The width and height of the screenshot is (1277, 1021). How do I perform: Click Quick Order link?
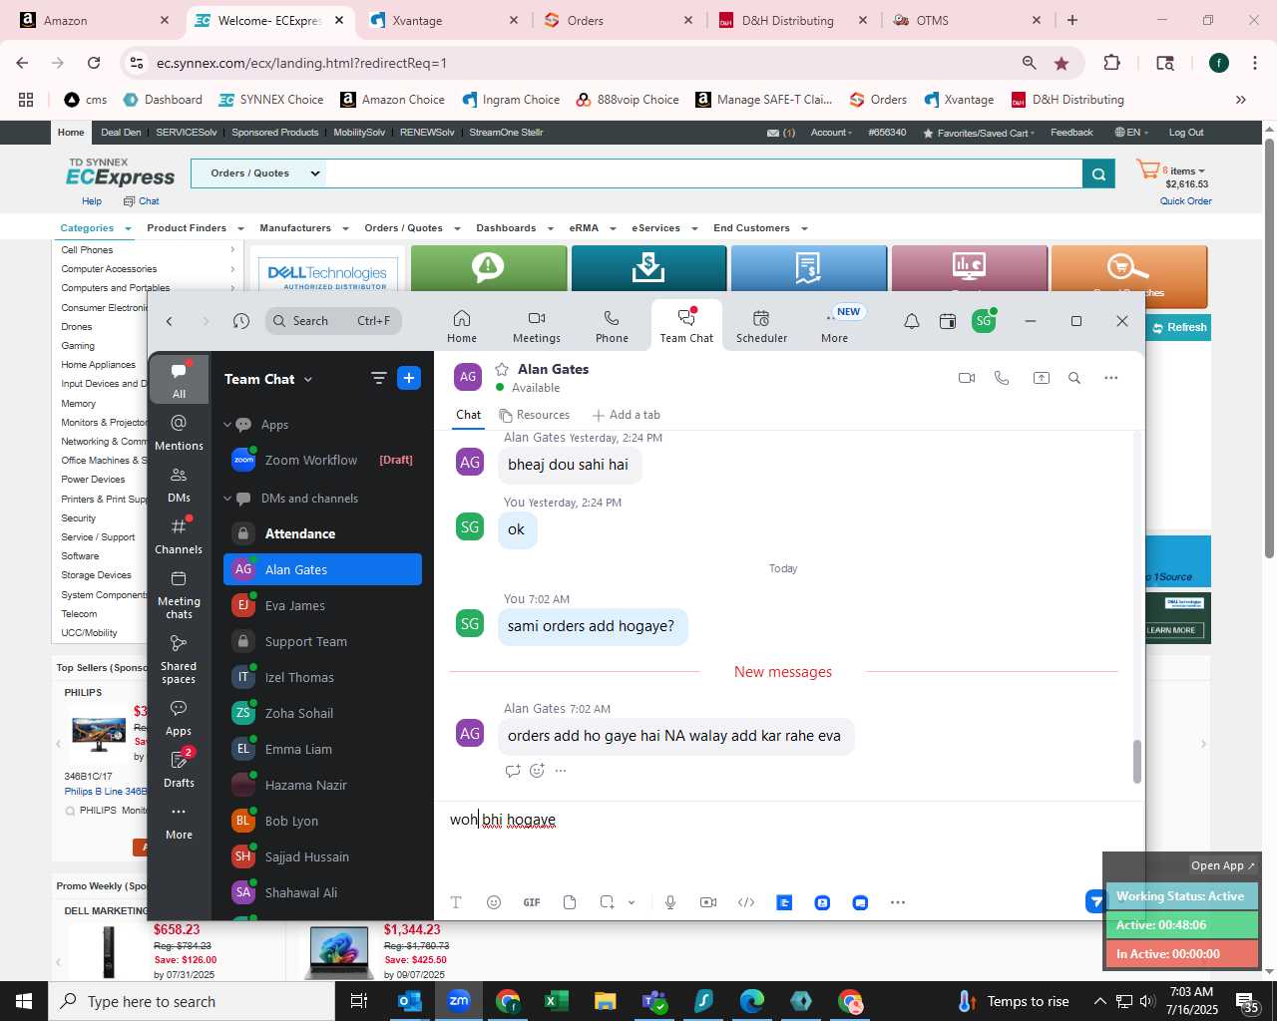[1185, 201]
